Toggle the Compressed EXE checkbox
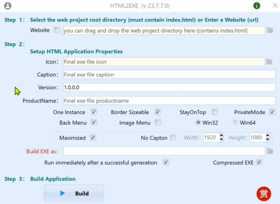Viewport: 280px width, 204px height. (259, 163)
